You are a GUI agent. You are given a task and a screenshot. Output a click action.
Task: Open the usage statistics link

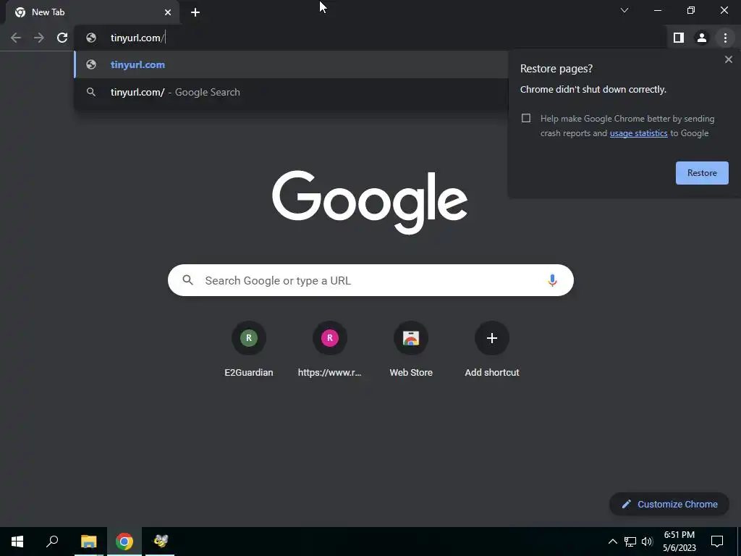[638, 133]
